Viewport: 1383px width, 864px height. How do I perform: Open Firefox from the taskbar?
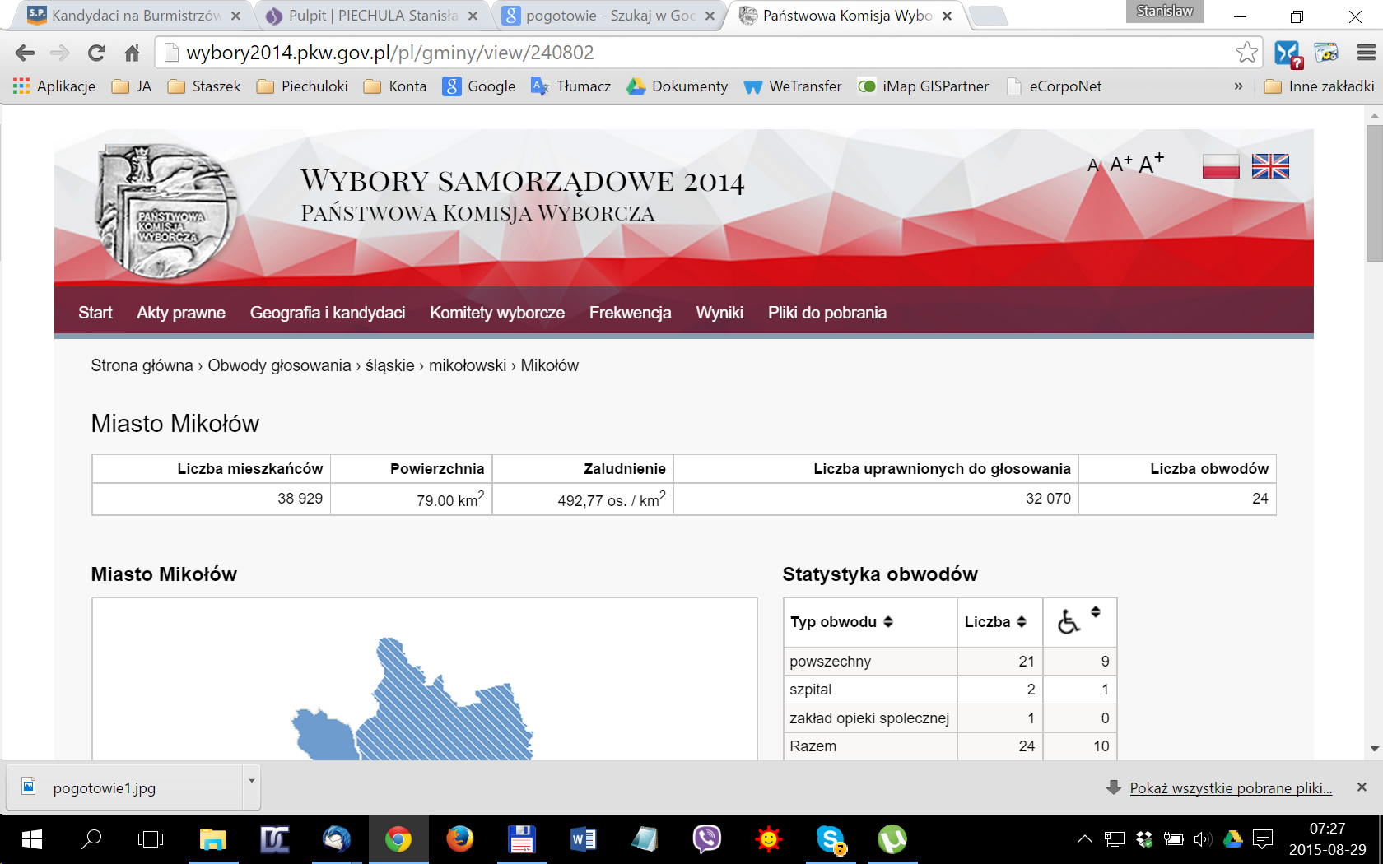click(x=459, y=839)
